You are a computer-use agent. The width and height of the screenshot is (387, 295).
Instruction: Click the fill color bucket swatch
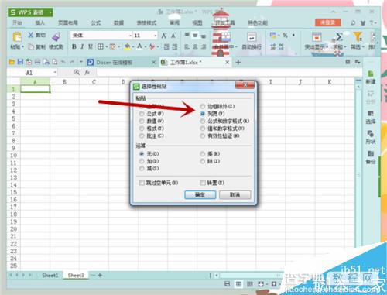128,46
